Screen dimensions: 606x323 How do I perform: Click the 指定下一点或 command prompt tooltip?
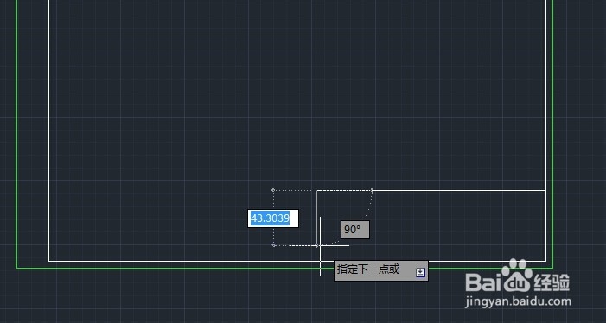380,270
